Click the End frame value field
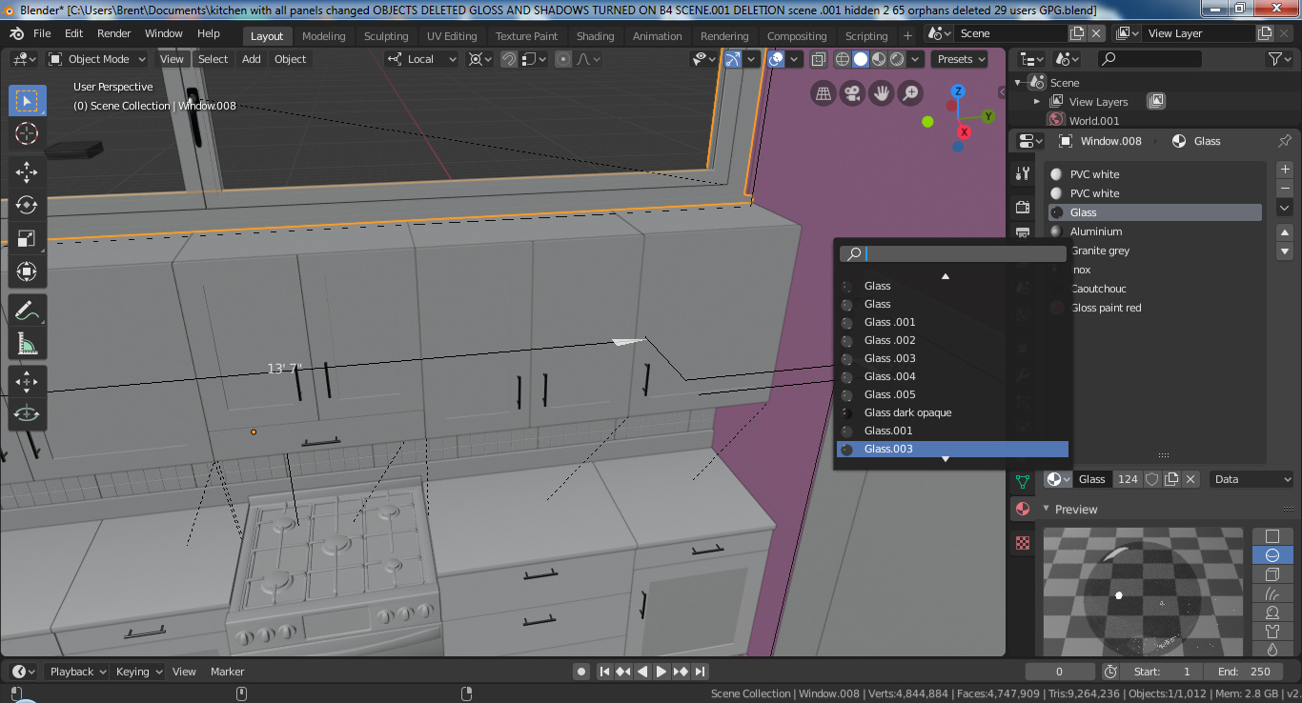The image size is (1302, 703). [1241, 672]
